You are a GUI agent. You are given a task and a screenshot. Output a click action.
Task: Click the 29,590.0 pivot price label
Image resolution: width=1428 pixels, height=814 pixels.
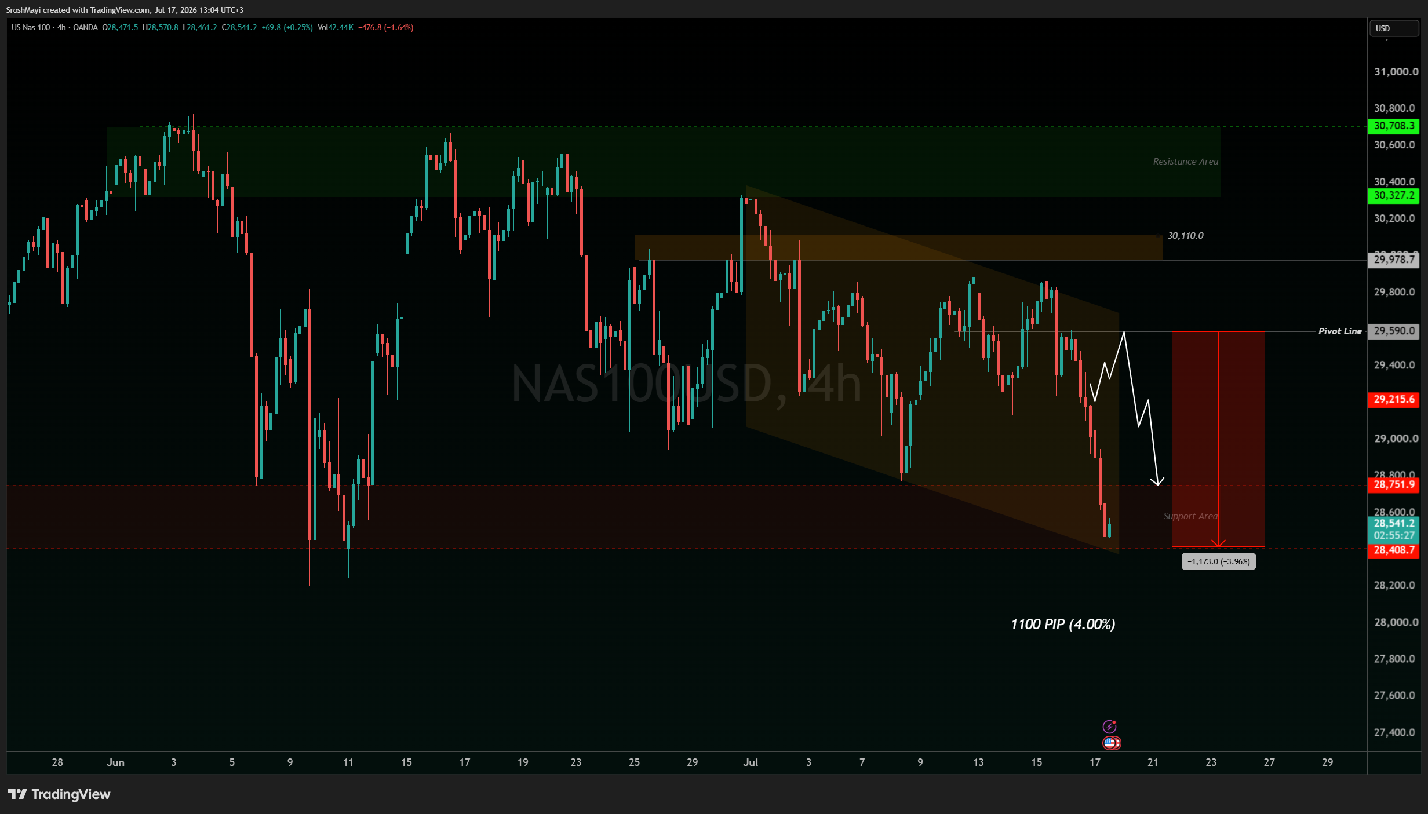(x=1393, y=331)
